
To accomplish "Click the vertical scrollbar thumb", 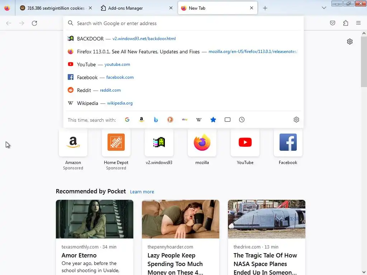I will 364,62.
